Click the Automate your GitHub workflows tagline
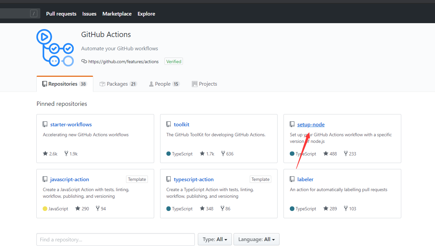The height and width of the screenshot is (249, 435). click(x=120, y=49)
